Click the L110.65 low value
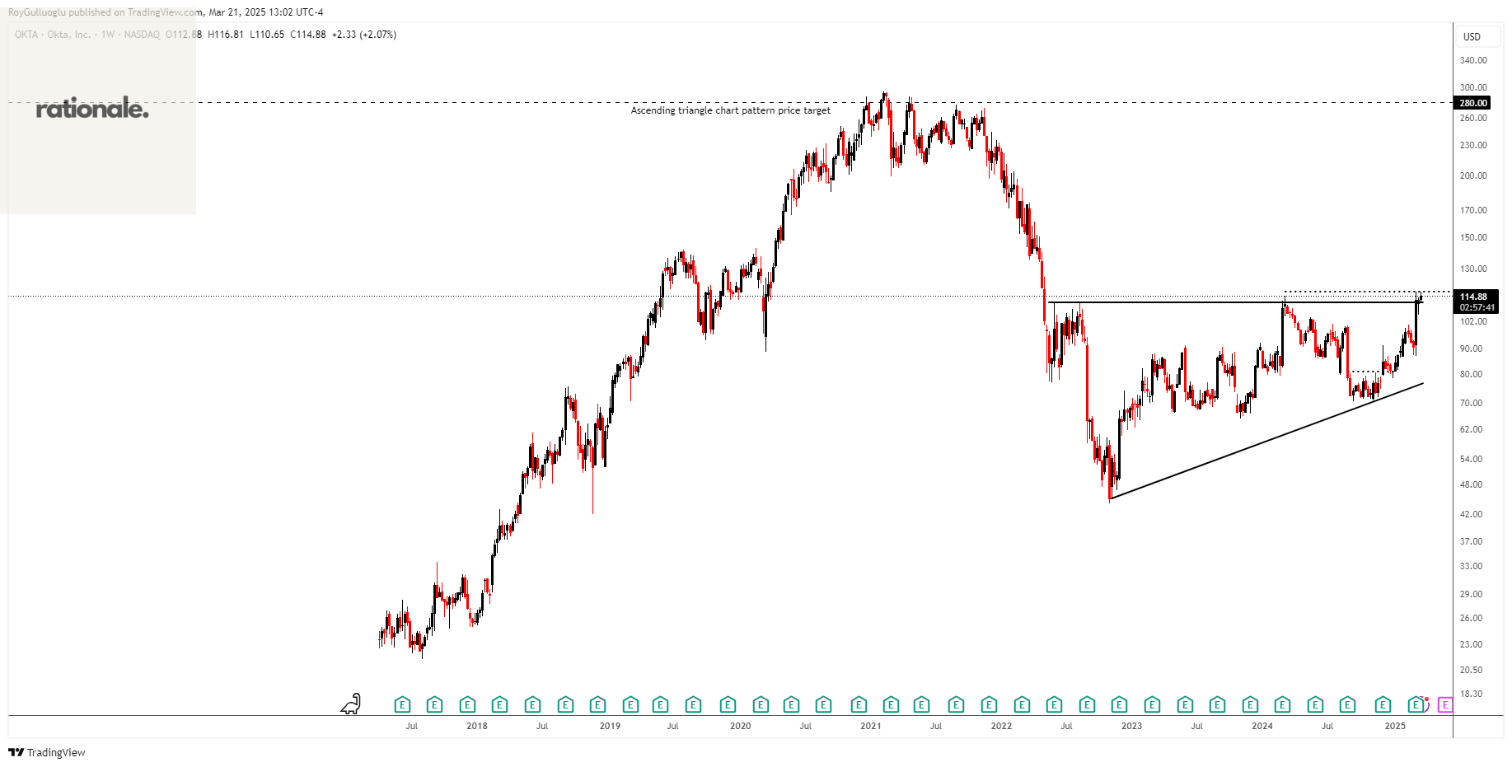Image resolution: width=1512 pixels, height=767 pixels. [x=267, y=35]
